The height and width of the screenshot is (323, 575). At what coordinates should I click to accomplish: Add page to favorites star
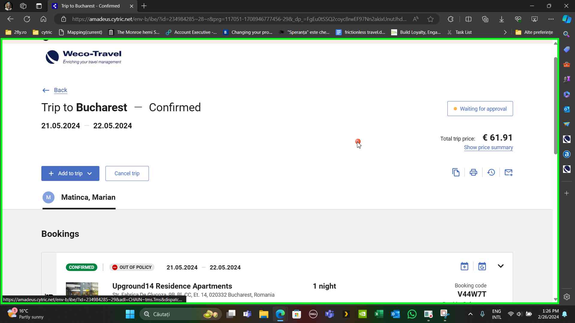click(431, 19)
